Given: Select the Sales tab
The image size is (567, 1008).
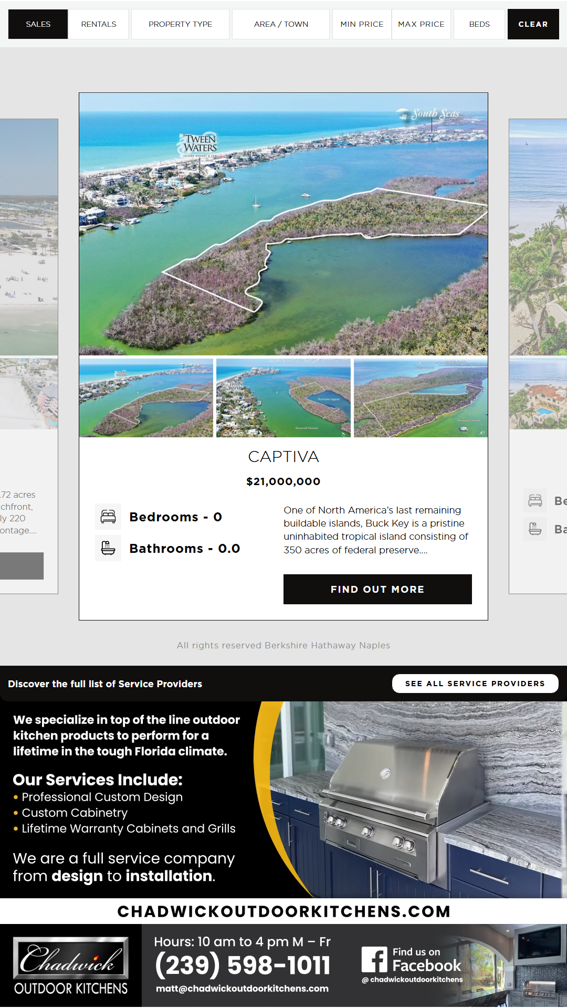Looking at the screenshot, I should pos(38,24).
